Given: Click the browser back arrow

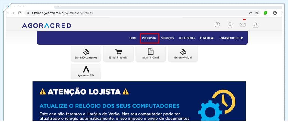Looking at the screenshot, I should [x=6, y=13].
